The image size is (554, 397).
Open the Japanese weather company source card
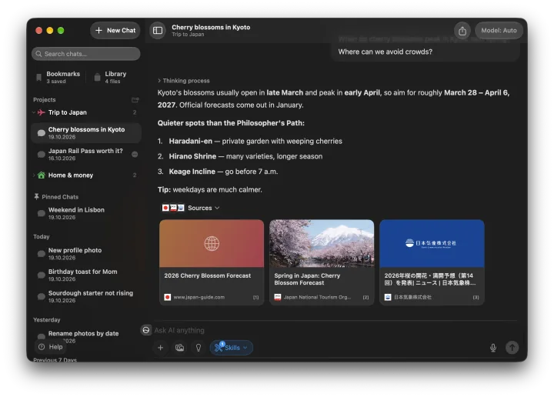432,262
